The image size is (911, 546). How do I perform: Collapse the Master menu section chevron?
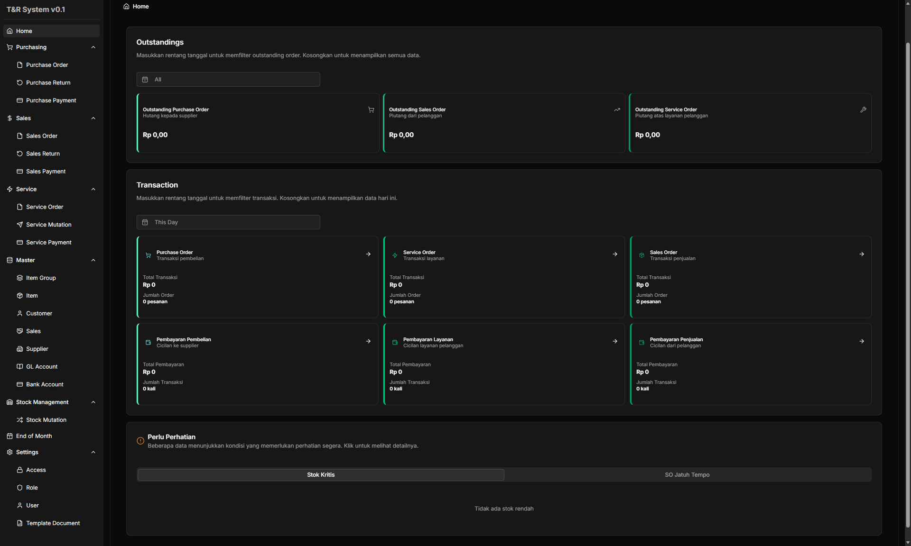click(93, 260)
